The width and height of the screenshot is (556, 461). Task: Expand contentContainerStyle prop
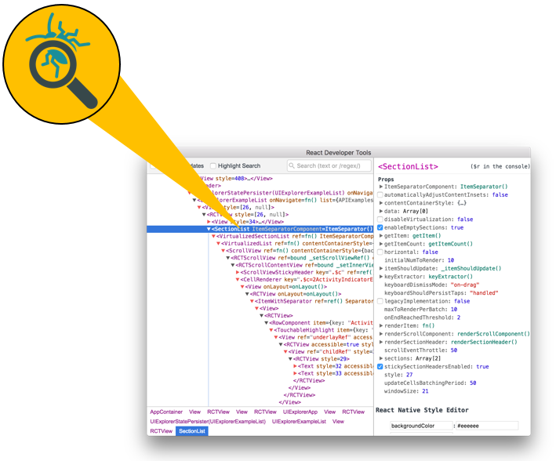pyautogui.click(x=381, y=203)
